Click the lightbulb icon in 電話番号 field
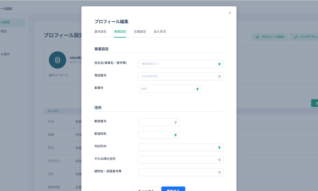Screen dimensions: 318x191 tap(219, 76)
